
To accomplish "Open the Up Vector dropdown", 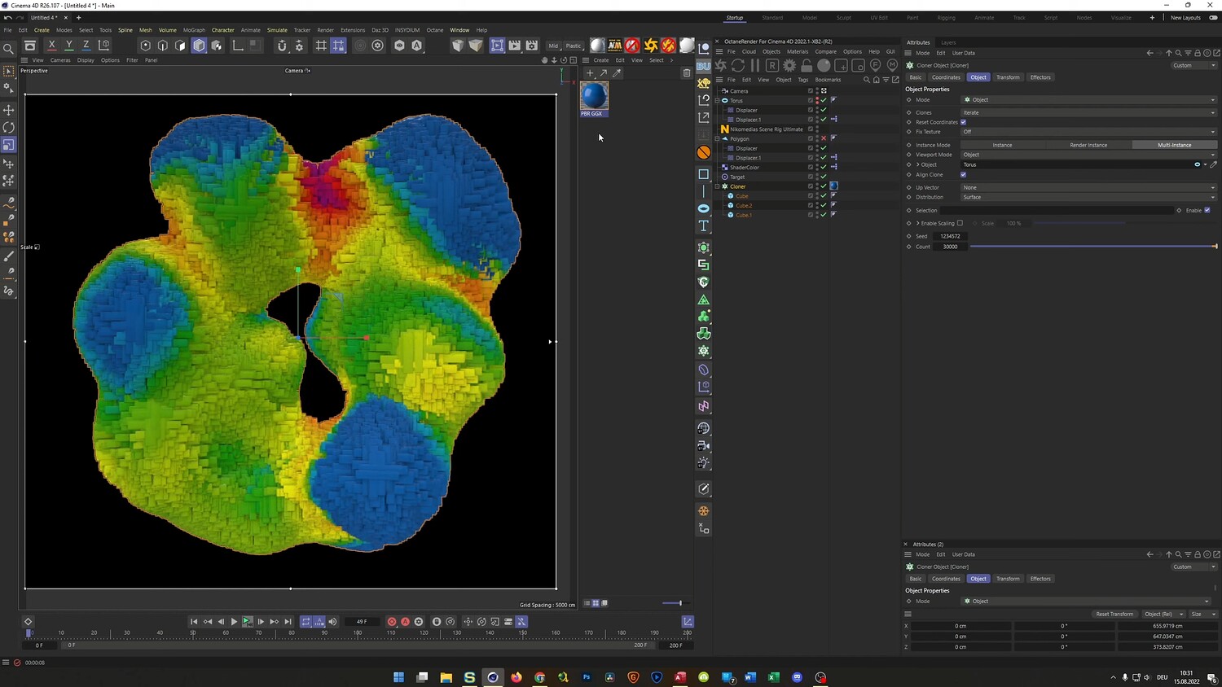I will pos(1089,187).
